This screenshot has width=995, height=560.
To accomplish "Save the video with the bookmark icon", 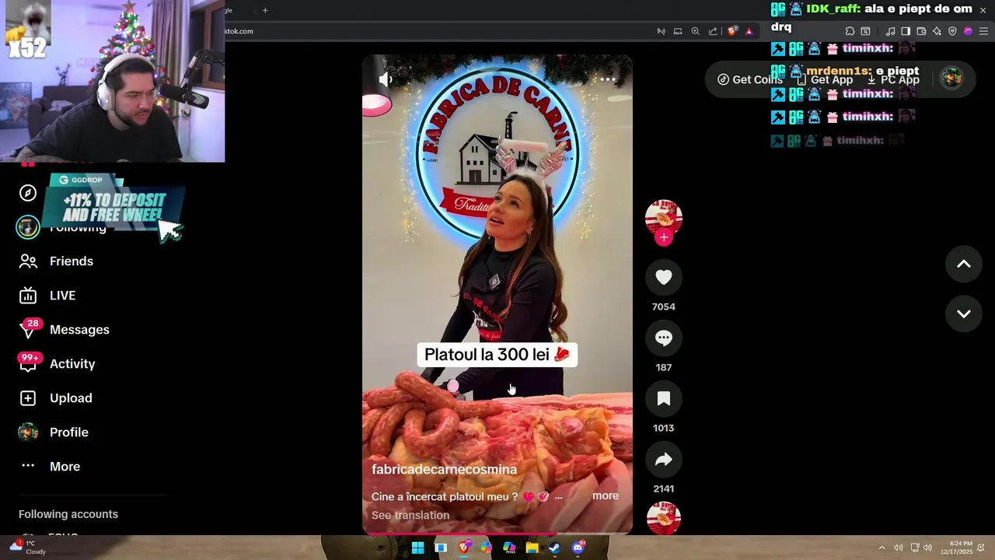I will click(x=663, y=398).
